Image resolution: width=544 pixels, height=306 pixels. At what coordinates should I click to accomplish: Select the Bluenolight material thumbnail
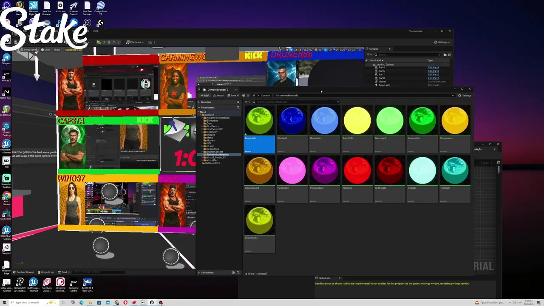325,121
